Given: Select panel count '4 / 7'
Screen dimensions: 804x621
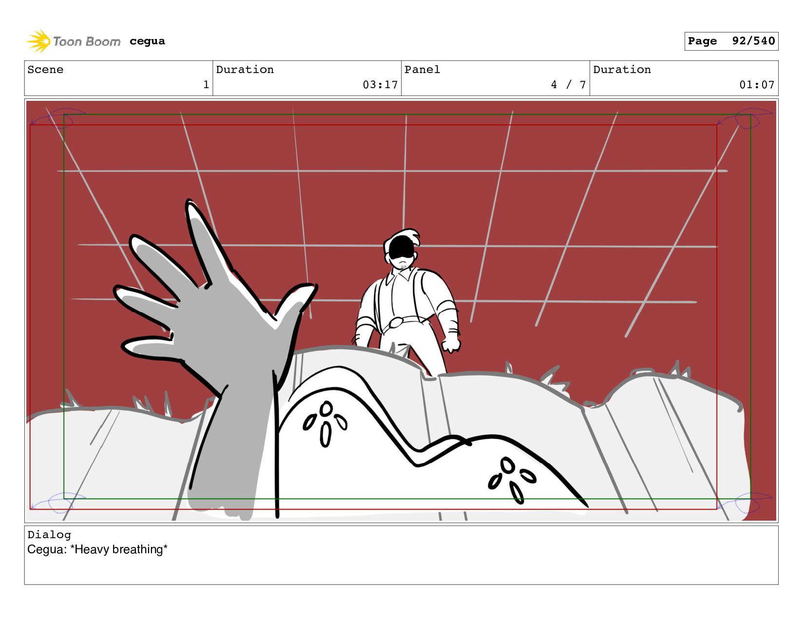Looking at the screenshot, I should (x=568, y=85).
